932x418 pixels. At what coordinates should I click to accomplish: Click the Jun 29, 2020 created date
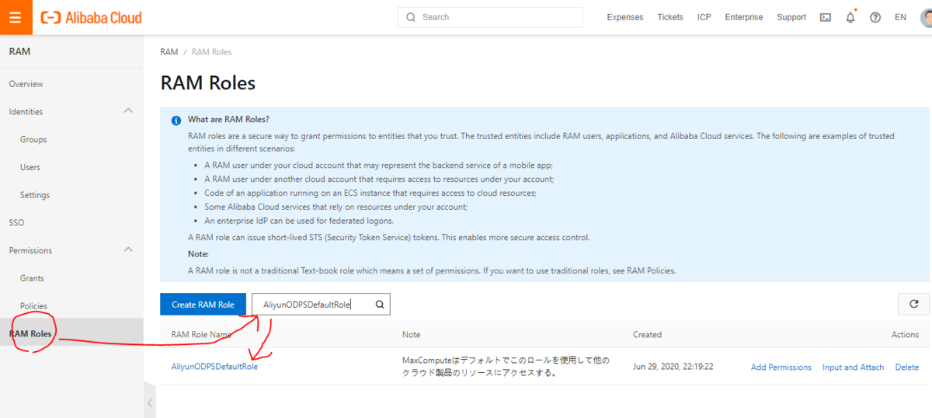(673, 367)
